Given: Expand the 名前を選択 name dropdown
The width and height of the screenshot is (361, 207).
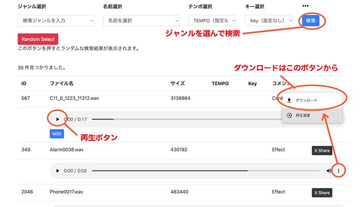Looking at the screenshot, I should tap(141, 21).
